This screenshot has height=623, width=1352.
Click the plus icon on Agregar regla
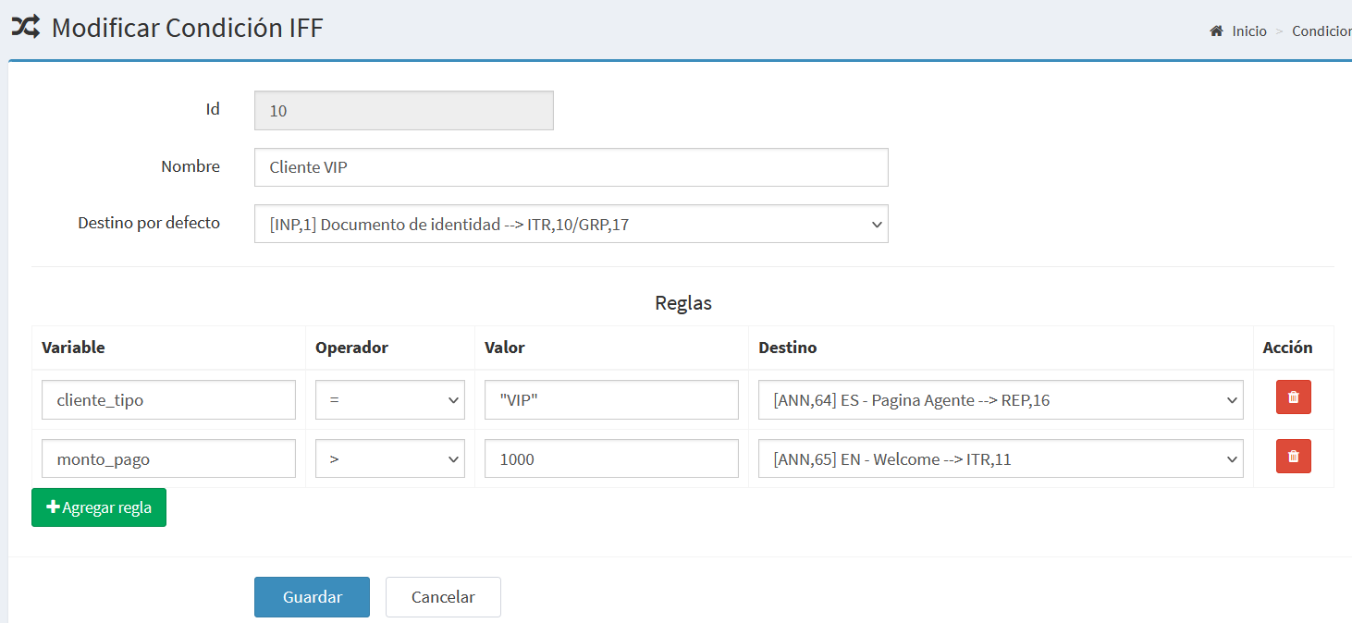53,507
